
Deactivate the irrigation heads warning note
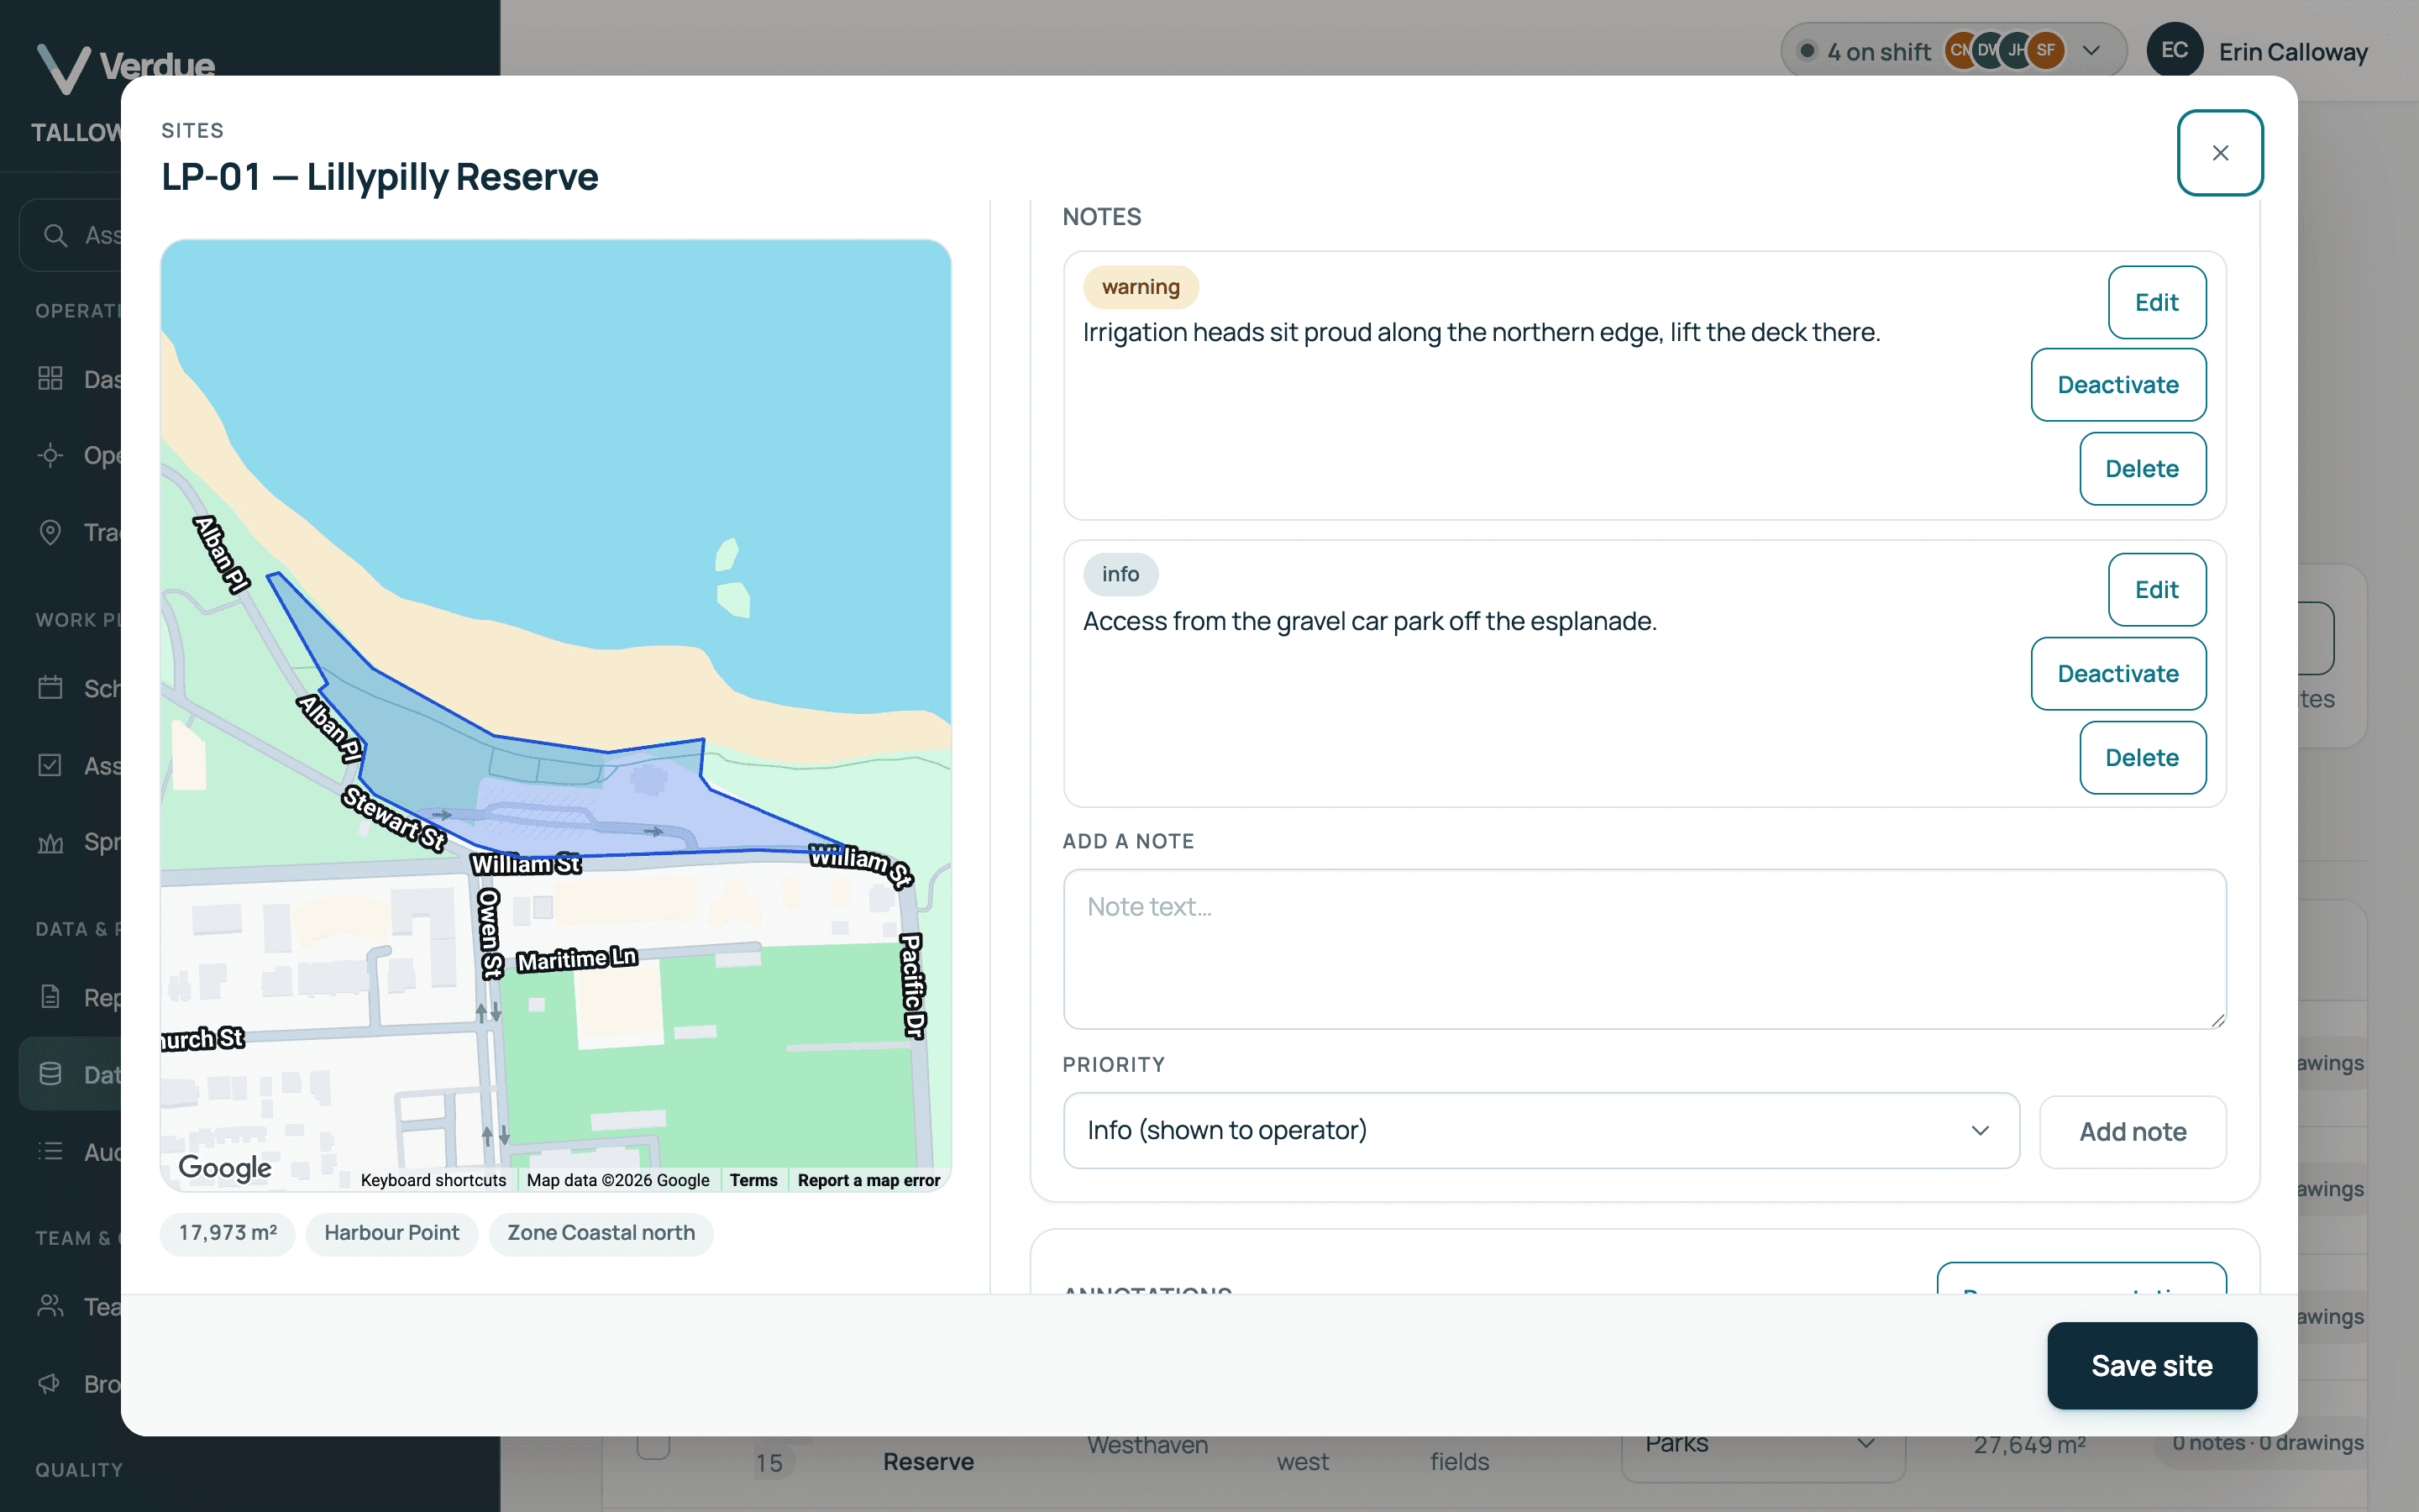pos(2117,385)
